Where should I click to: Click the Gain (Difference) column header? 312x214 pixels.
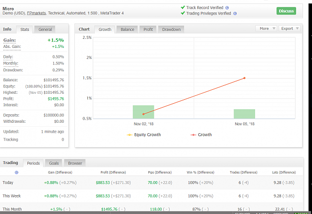coord(60,173)
